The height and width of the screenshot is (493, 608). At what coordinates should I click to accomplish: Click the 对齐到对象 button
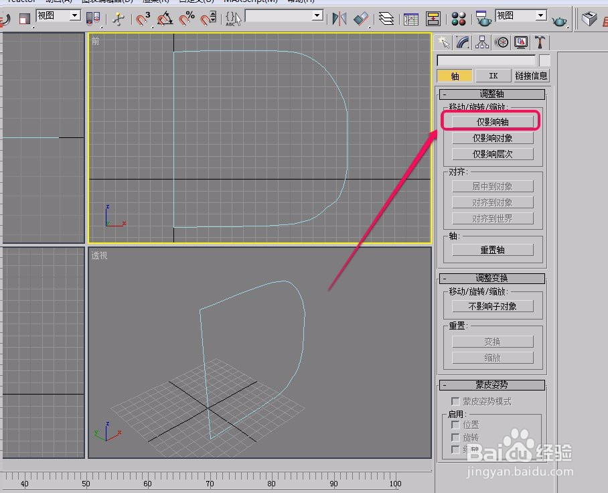(492, 202)
